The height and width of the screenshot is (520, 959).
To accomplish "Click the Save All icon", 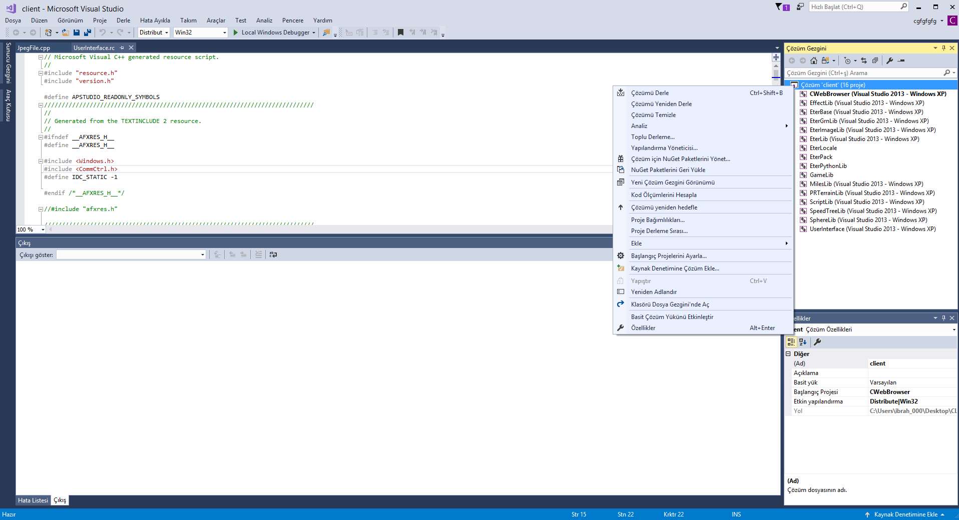I will click(x=88, y=32).
